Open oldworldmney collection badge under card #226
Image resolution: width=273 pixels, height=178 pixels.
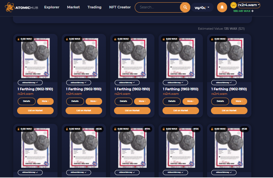coord(79,172)
